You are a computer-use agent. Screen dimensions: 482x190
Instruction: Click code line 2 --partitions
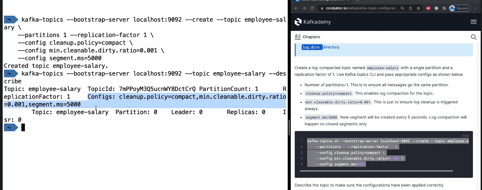click(356, 147)
